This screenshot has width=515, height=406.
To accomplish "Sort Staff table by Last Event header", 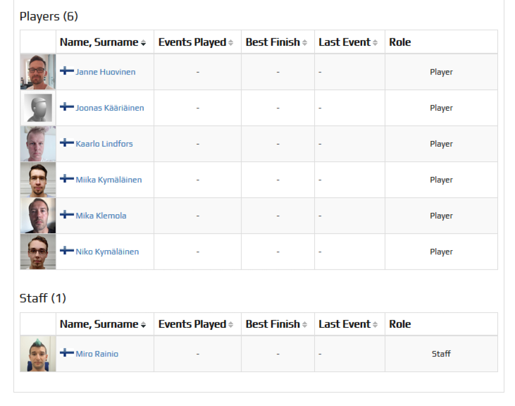I will click(x=344, y=324).
